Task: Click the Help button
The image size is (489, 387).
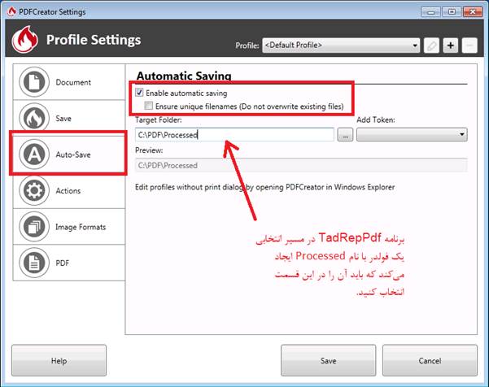Action: [59, 360]
